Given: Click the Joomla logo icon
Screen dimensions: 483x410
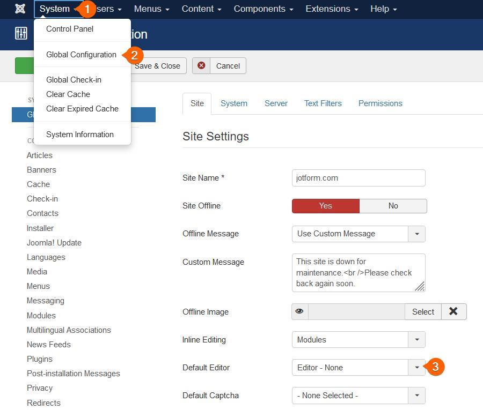Looking at the screenshot, I should tap(19, 8).
